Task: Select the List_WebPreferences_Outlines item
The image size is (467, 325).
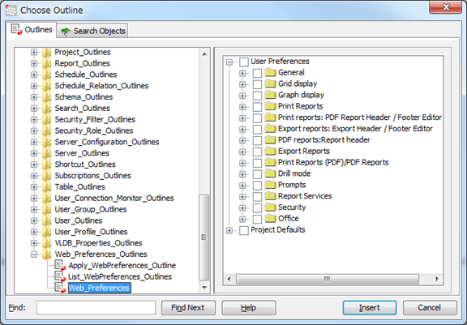Action: click(120, 277)
